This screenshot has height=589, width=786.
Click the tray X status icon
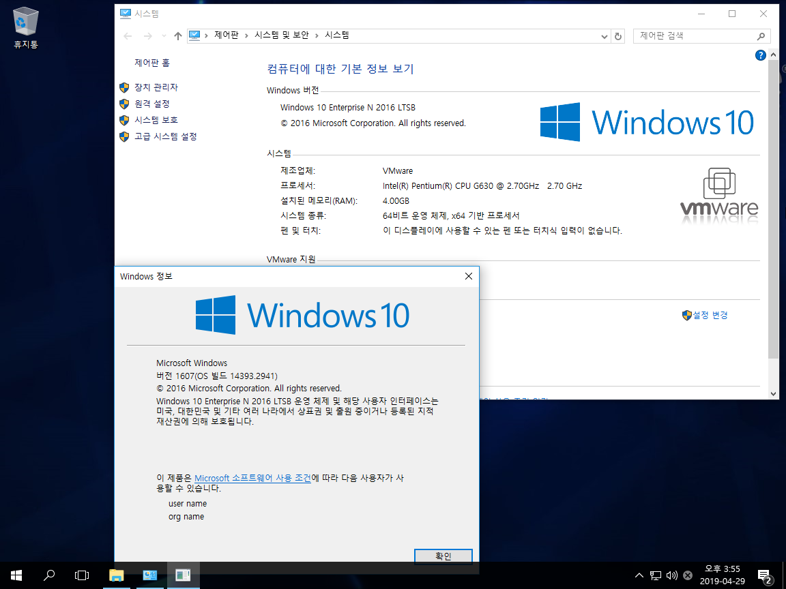coord(688,575)
